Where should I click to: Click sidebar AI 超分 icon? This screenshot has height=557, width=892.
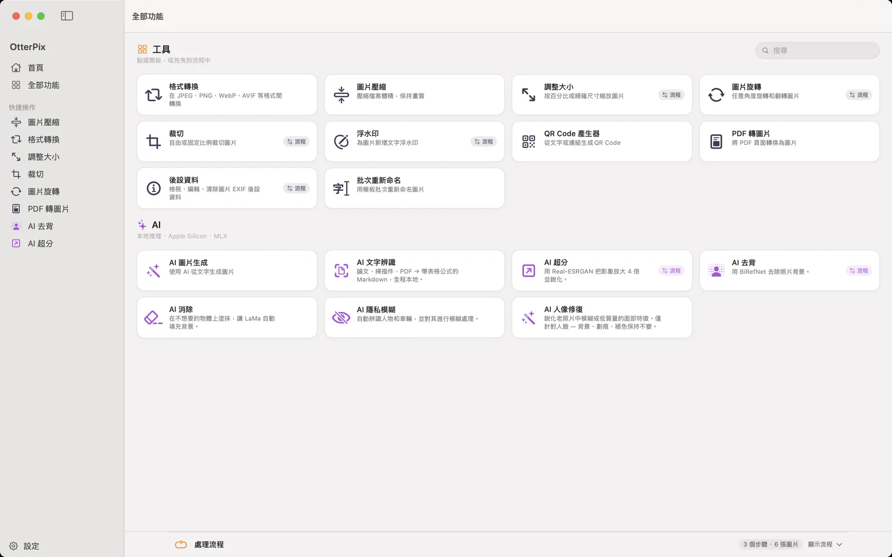(x=16, y=243)
